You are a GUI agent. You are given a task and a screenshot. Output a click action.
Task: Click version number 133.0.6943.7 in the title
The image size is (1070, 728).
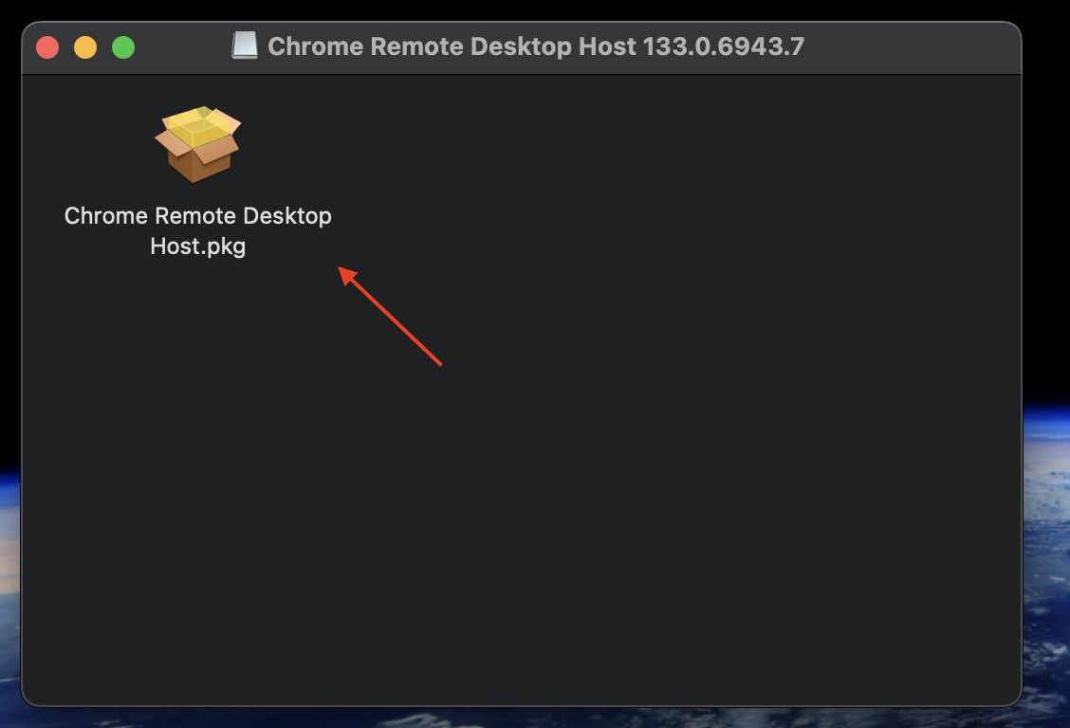pyautogui.click(x=724, y=46)
